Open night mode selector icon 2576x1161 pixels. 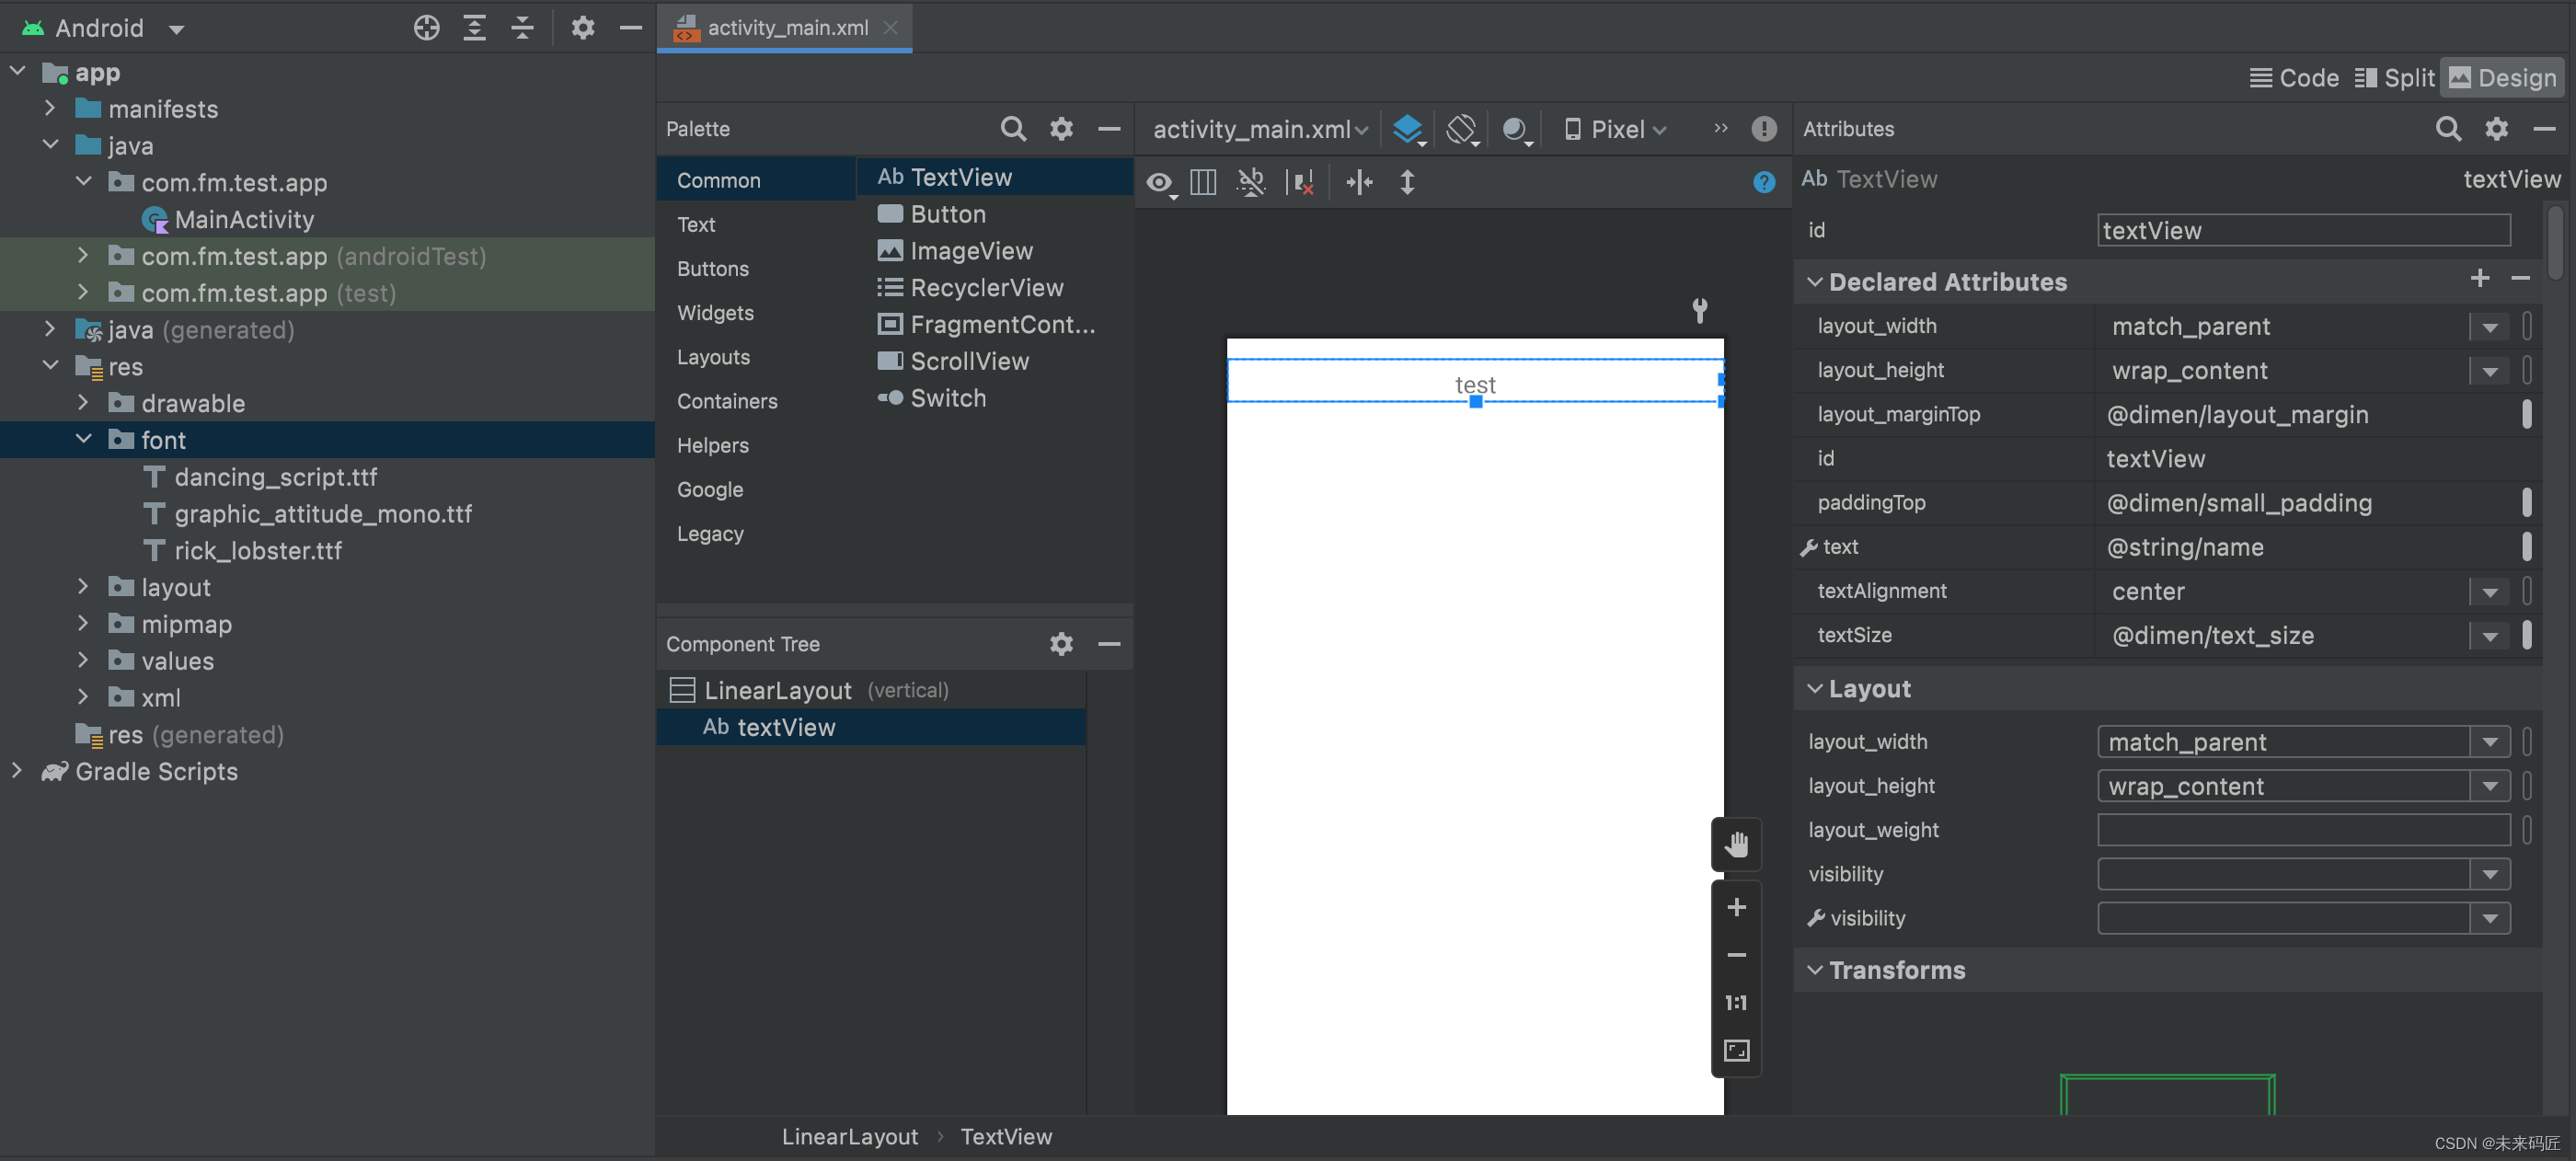pos(1516,129)
